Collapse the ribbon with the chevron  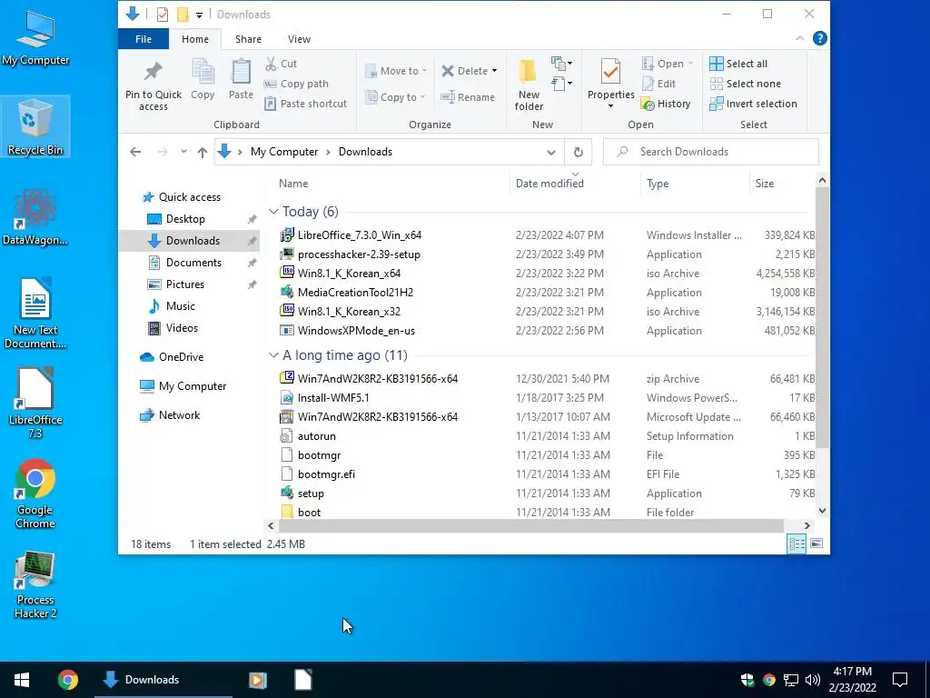pyautogui.click(x=799, y=38)
